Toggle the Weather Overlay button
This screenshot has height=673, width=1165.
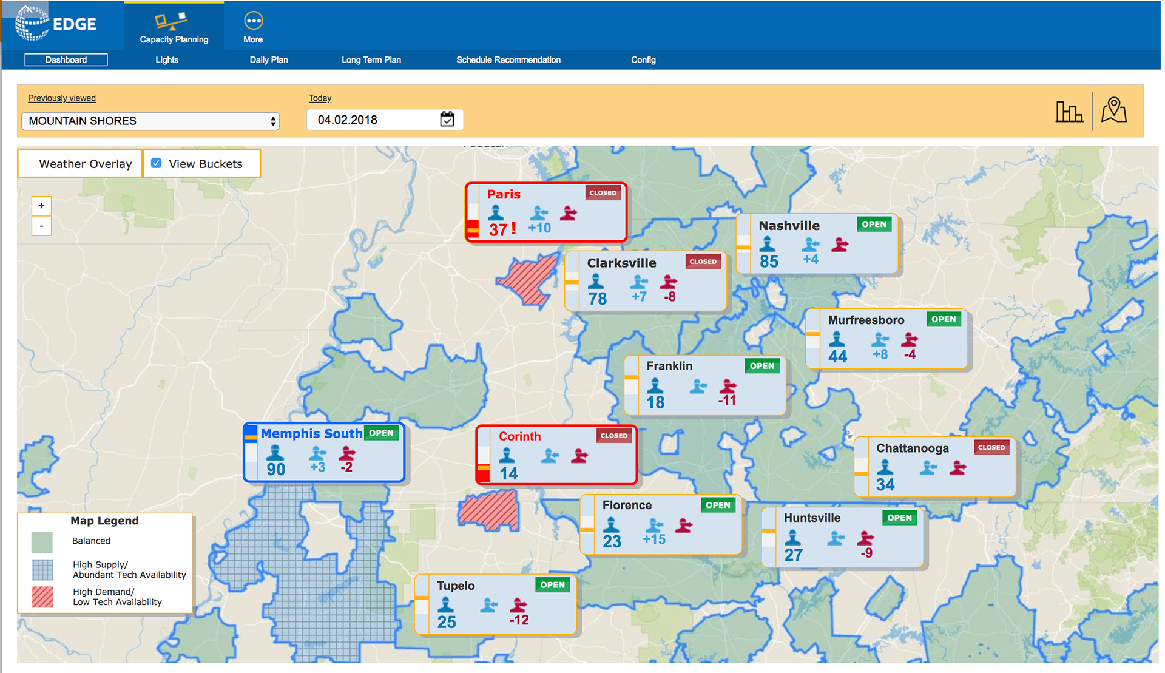pyautogui.click(x=79, y=163)
